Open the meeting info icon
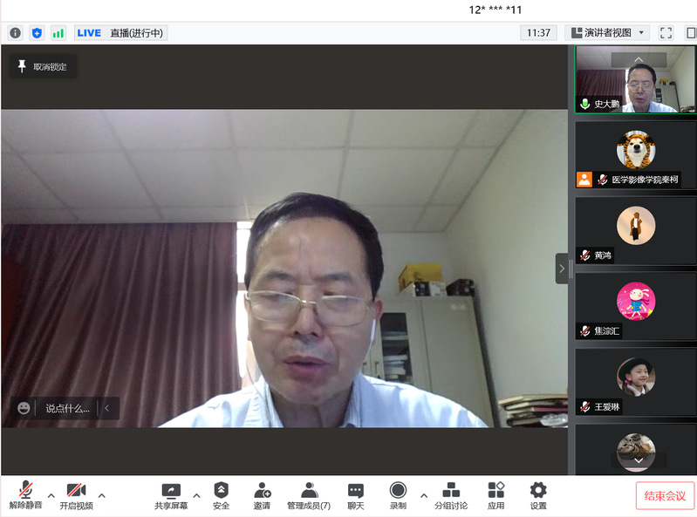Screen dimensions: 697x517 coord(15,33)
